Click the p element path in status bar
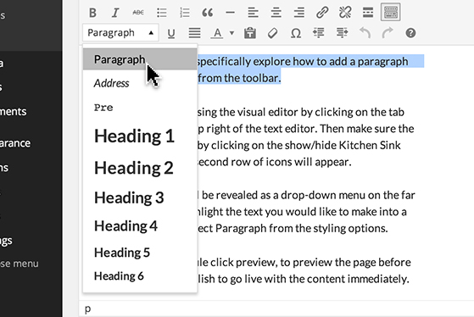 [87, 309]
